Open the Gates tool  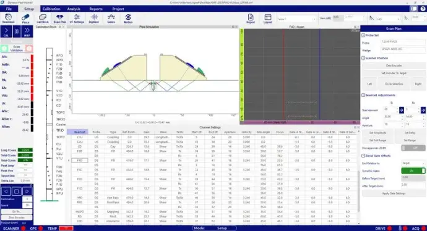click(x=111, y=19)
